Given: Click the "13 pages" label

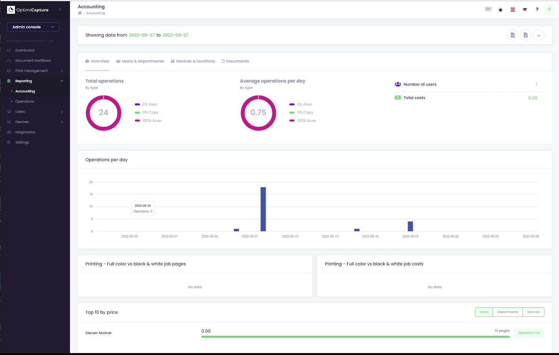Looking at the screenshot, I should click(502, 331).
